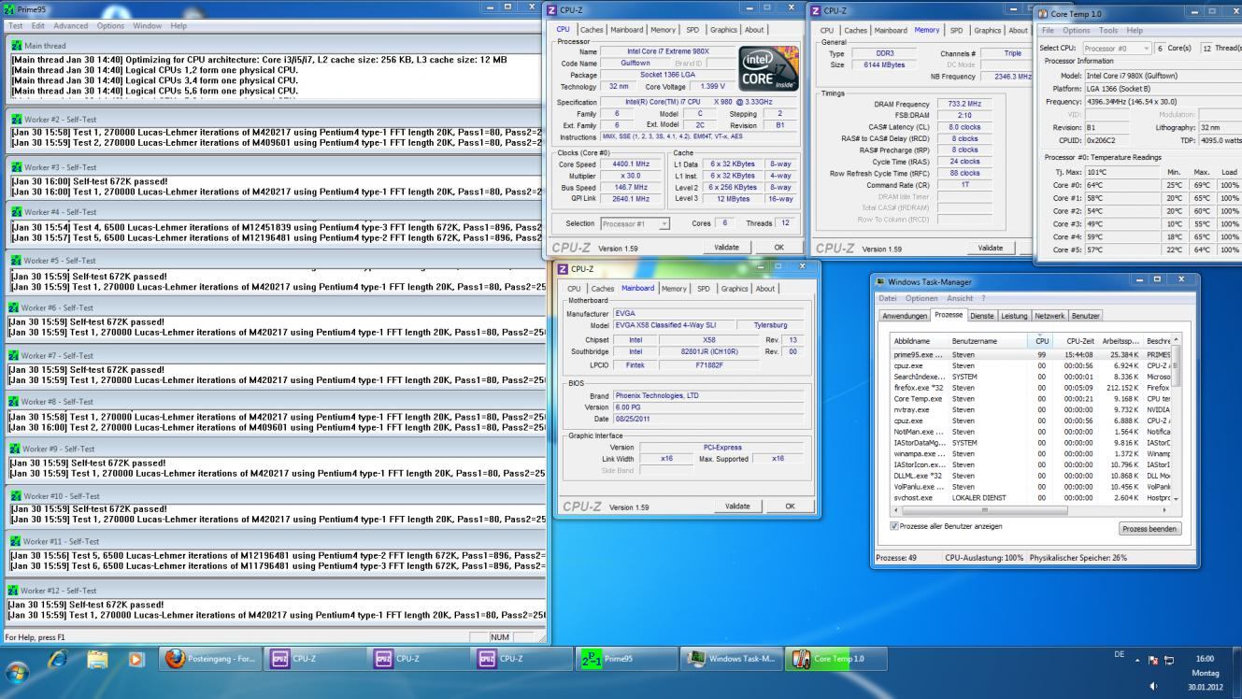
Task: Switch to Firefox Posteingang taskbar button
Action: coord(210,659)
